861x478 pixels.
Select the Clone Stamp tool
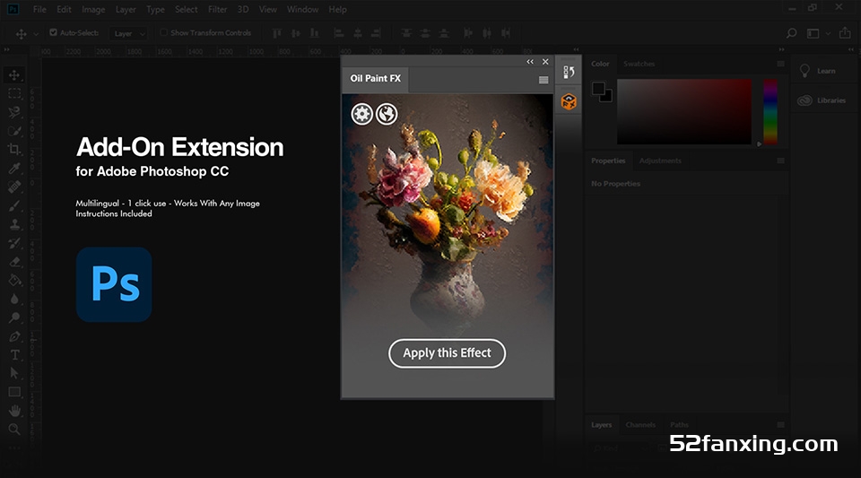[14, 224]
